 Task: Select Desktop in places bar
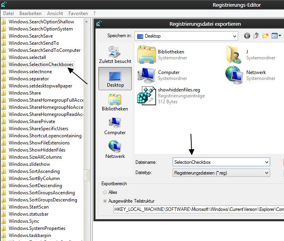tap(115, 78)
